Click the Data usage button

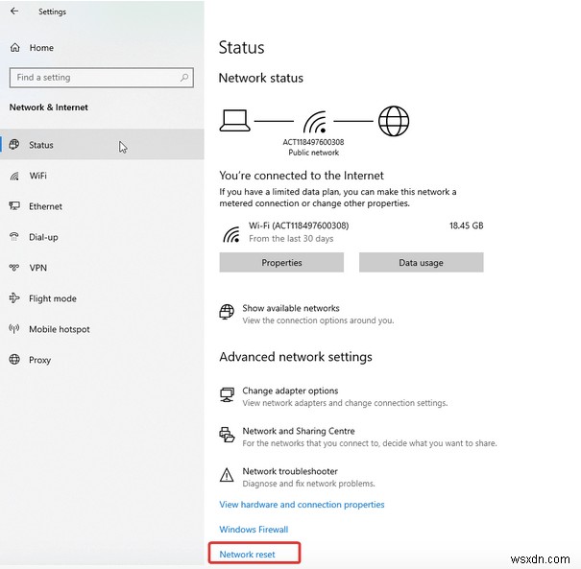(x=421, y=263)
